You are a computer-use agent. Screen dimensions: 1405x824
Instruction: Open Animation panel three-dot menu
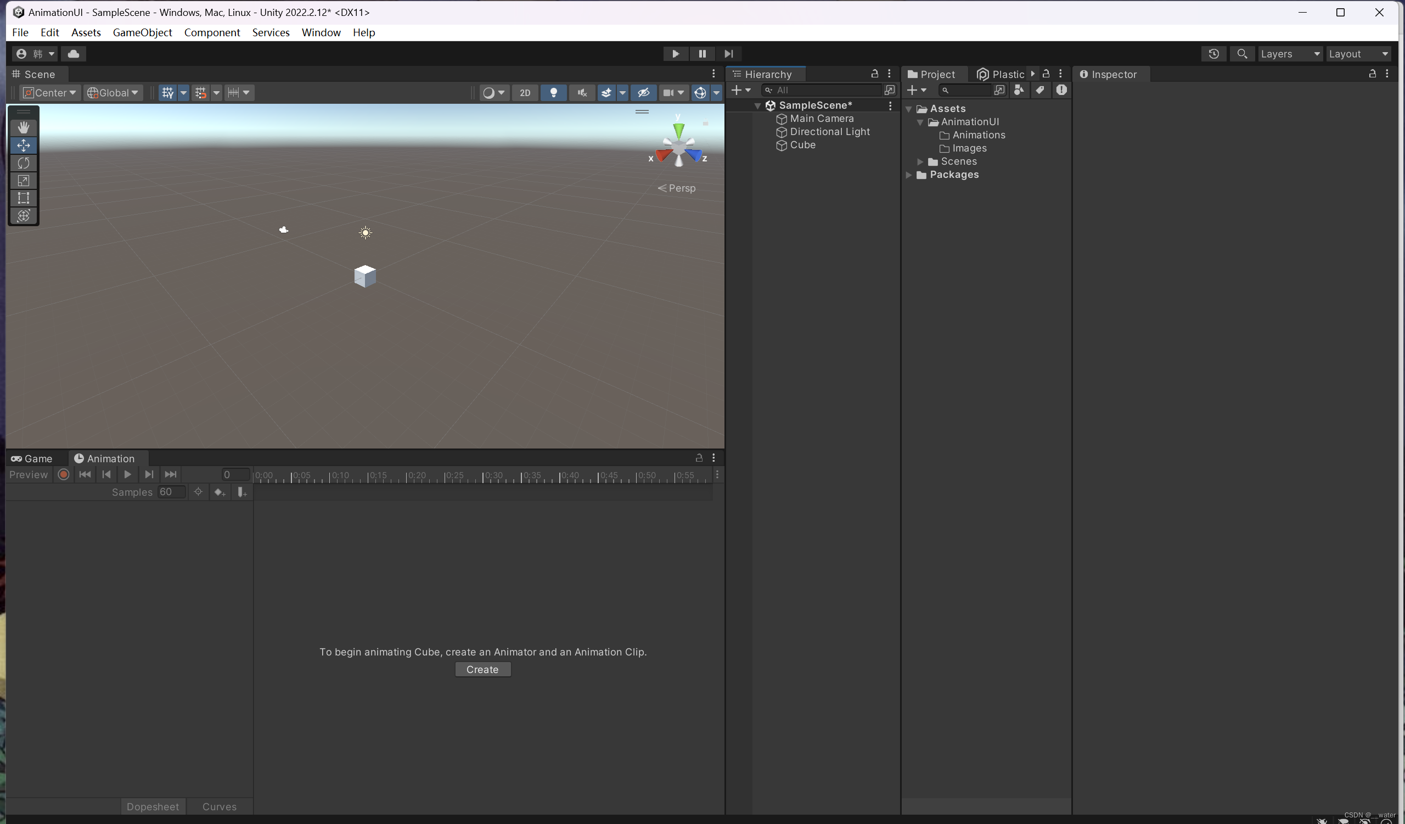713,458
